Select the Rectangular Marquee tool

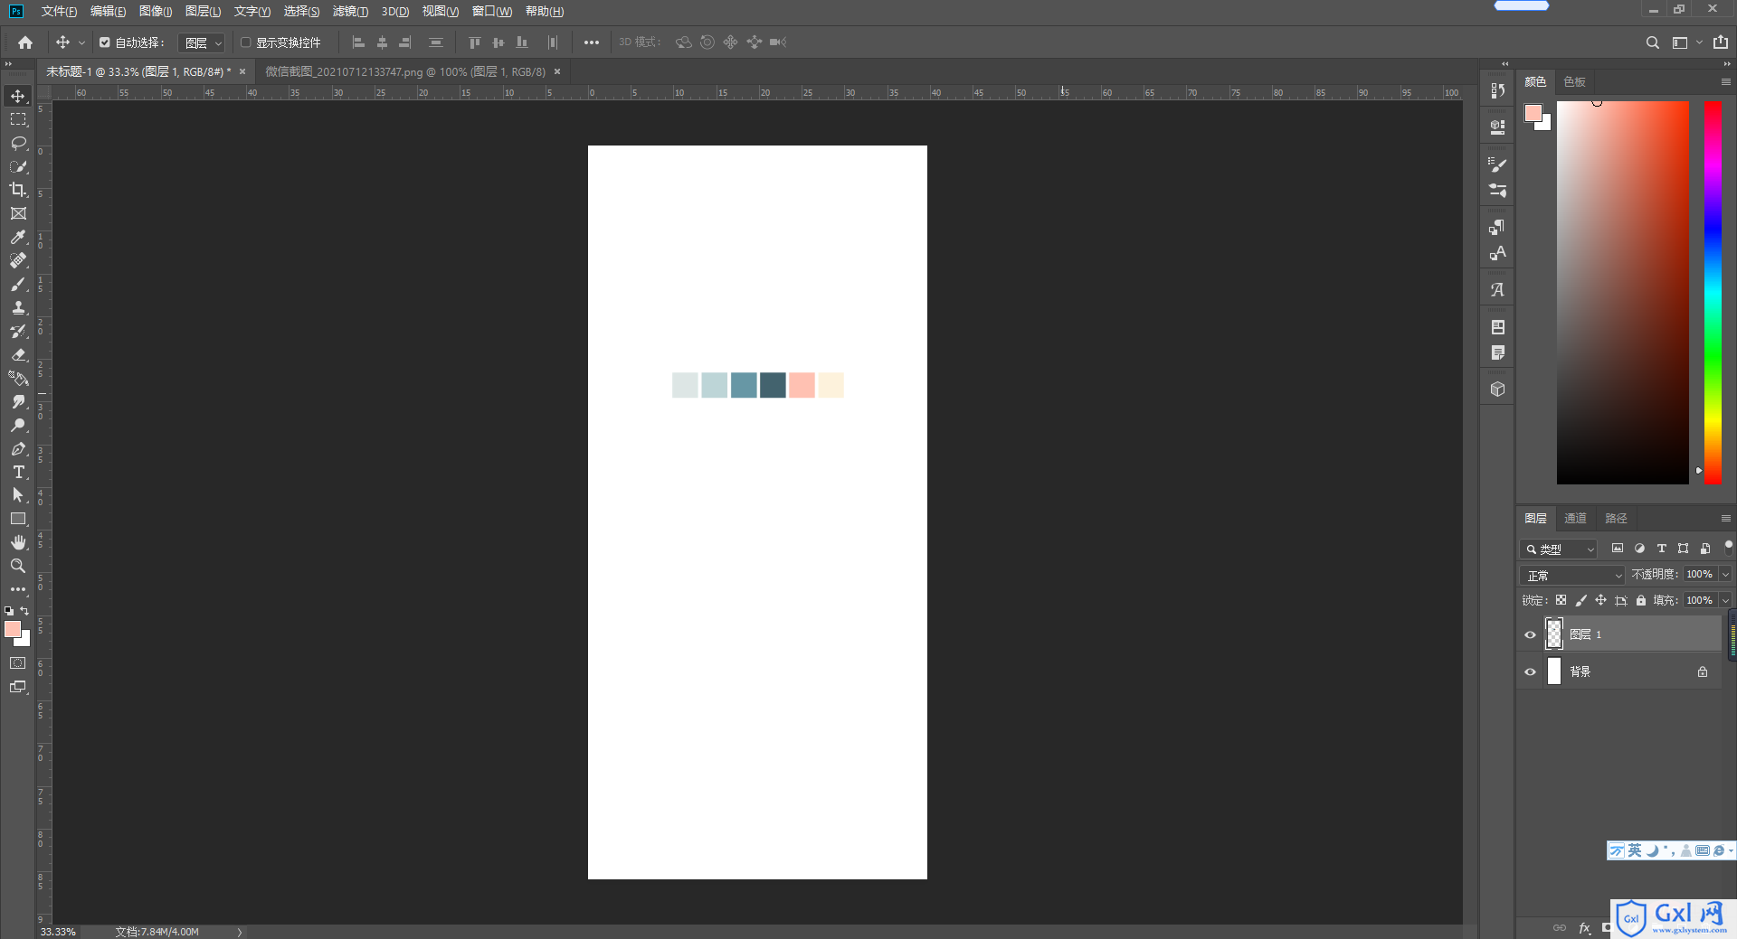pyautogui.click(x=18, y=119)
